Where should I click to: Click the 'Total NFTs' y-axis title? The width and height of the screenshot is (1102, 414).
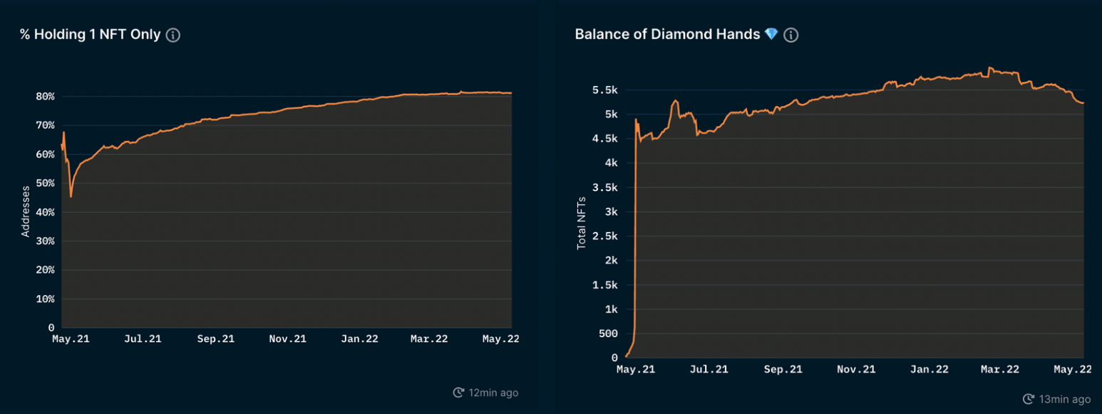click(x=581, y=223)
